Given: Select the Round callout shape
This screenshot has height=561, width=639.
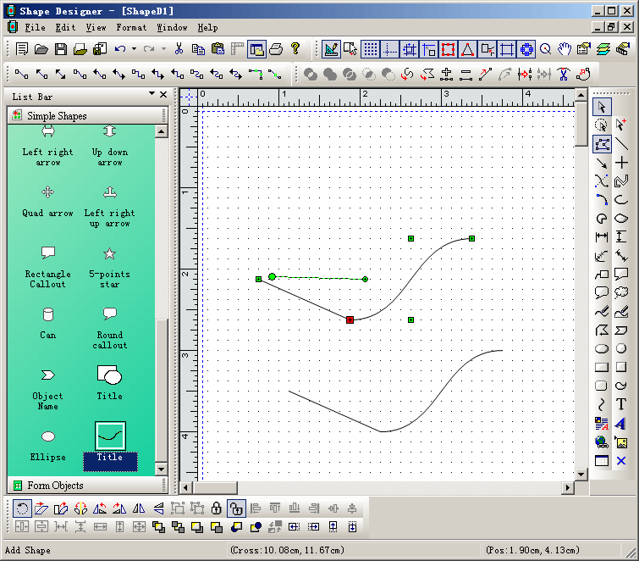Looking at the screenshot, I should click(x=110, y=329).
